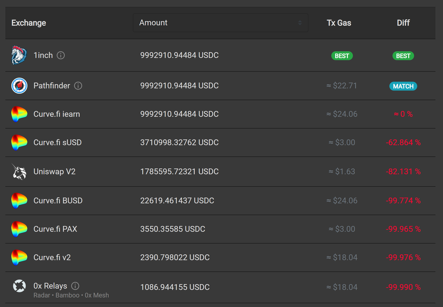Click the -82.131 % diff value
Image resolution: width=443 pixels, height=307 pixels.
coord(403,172)
